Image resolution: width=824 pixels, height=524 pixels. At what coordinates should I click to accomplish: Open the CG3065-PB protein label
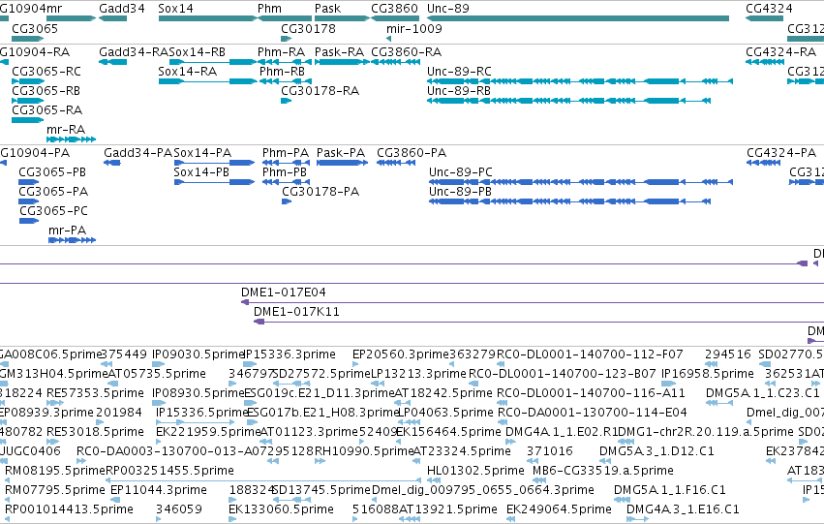pos(52,171)
